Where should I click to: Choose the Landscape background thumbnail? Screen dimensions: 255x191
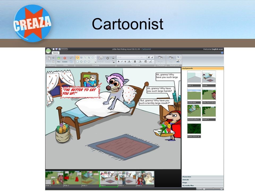[x=194, y=96]
